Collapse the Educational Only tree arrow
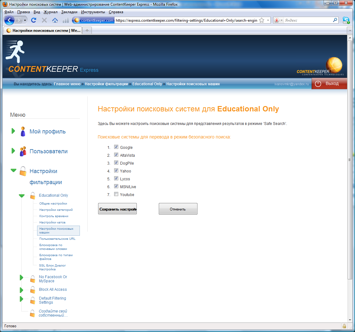This screenshot has width=355, height=332. coord(22,195)
